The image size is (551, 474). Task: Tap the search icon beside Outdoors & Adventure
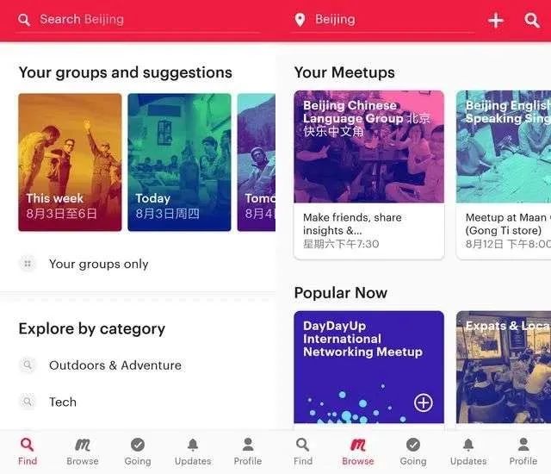(x=28, y=365)
